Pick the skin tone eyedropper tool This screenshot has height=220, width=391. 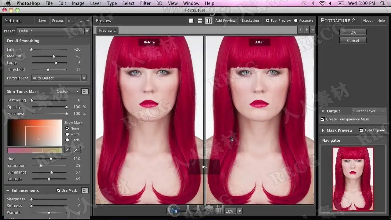(68, 149)
